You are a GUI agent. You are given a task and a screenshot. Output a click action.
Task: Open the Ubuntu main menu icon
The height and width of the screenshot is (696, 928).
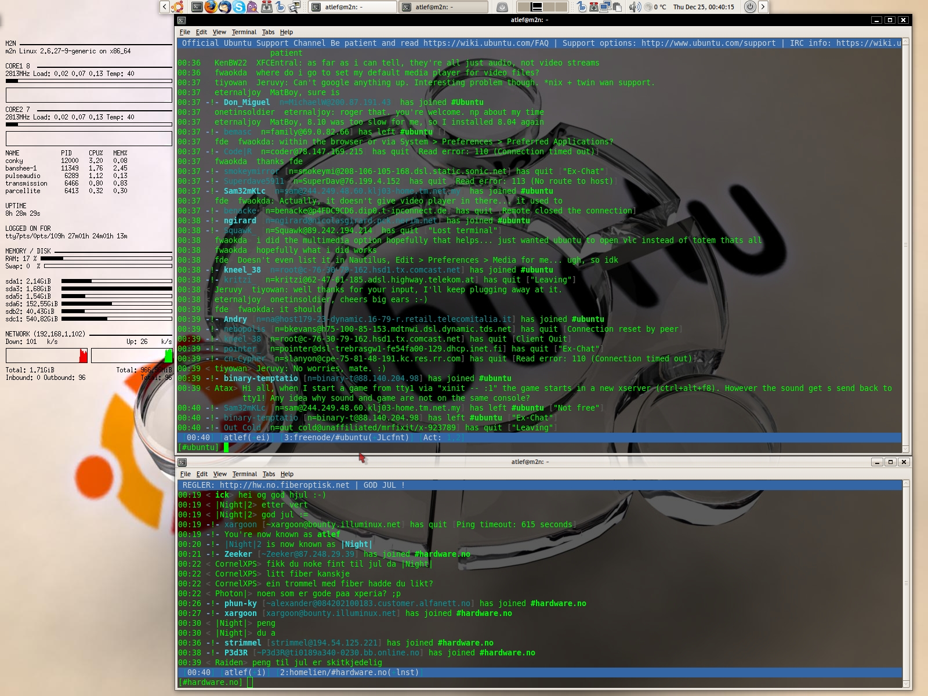tap(177, 7)
